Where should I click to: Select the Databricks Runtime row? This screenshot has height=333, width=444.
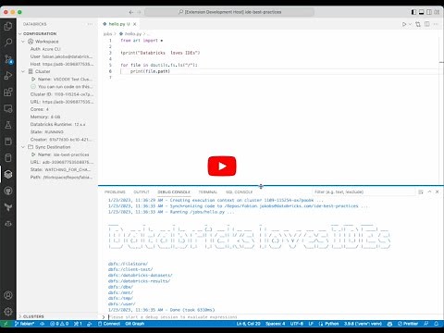tap(57, 124)
